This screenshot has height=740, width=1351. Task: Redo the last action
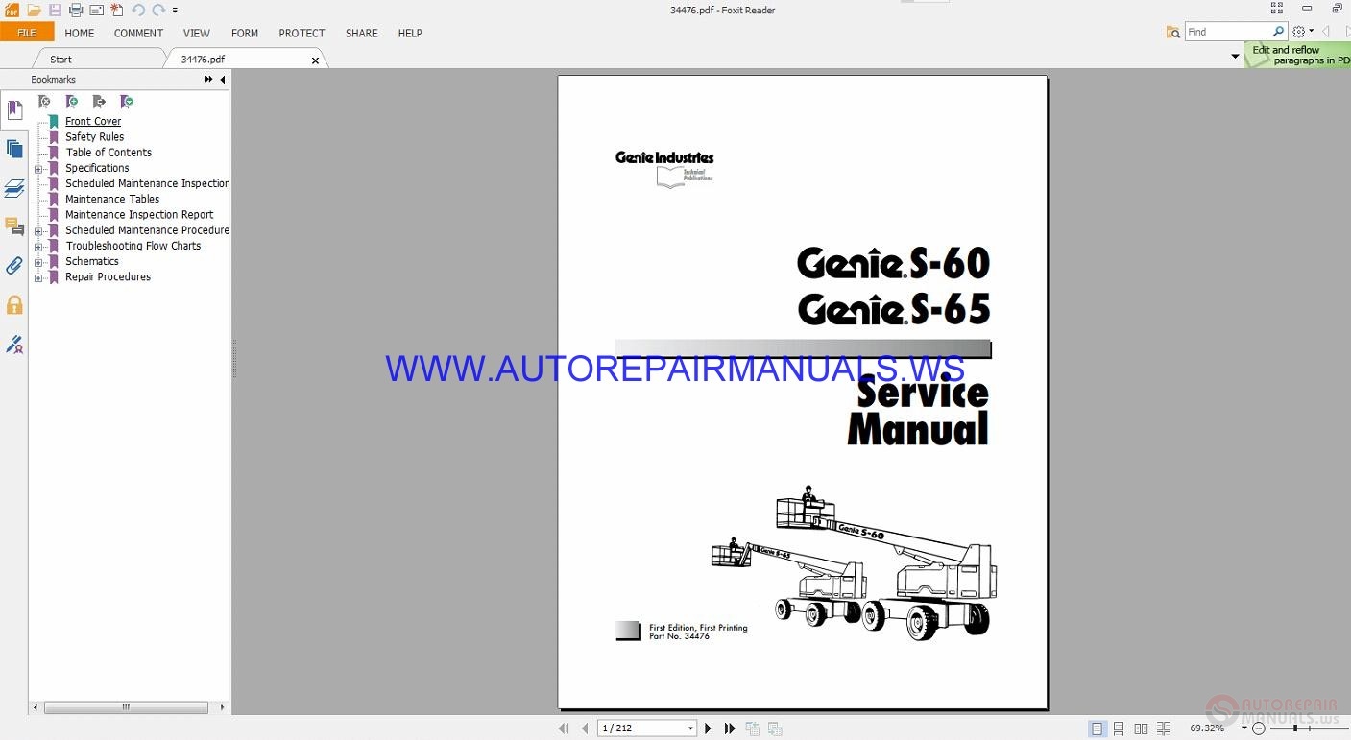tap(158, 10)
